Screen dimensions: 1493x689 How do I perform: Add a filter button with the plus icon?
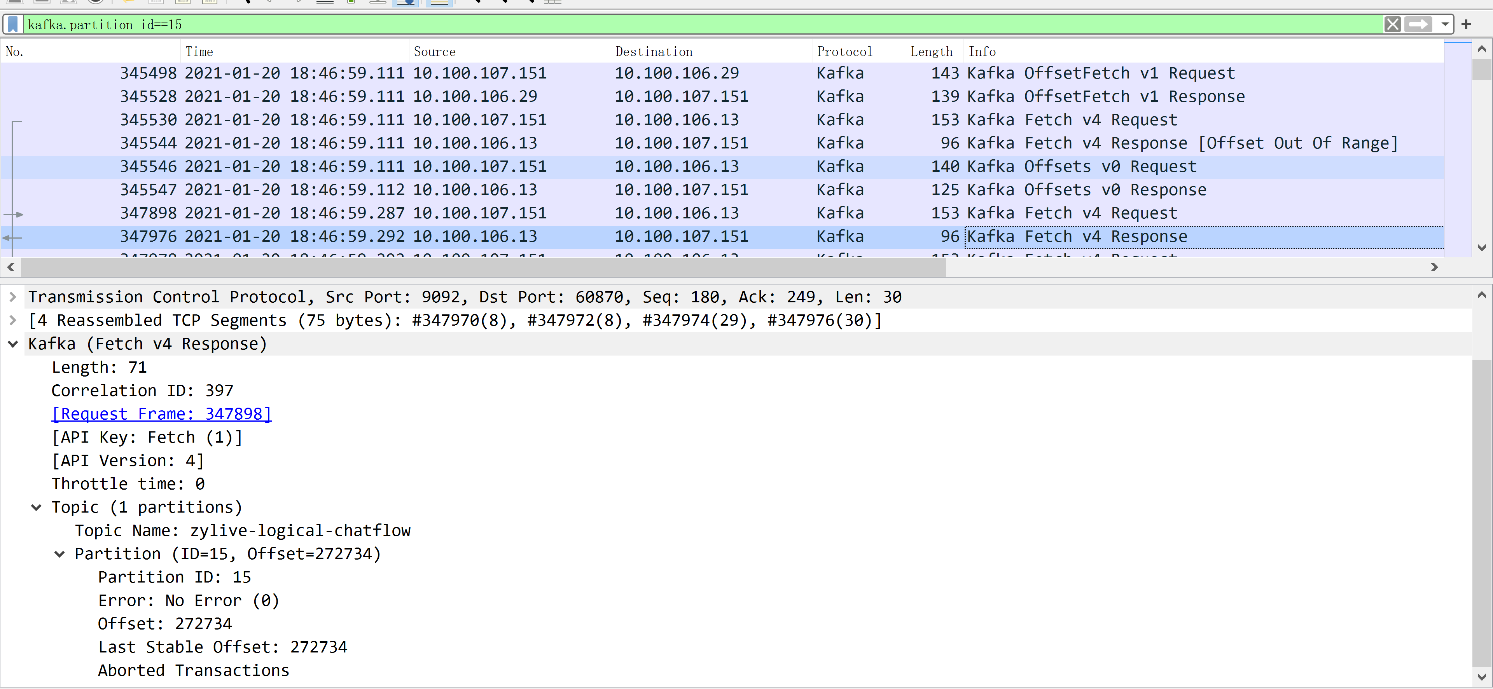[1466, 24]
